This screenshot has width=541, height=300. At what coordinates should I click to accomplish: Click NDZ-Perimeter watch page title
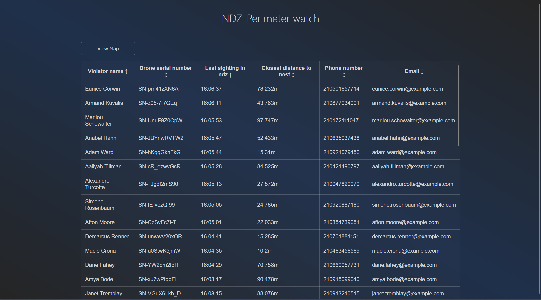[x=270, y=19]
